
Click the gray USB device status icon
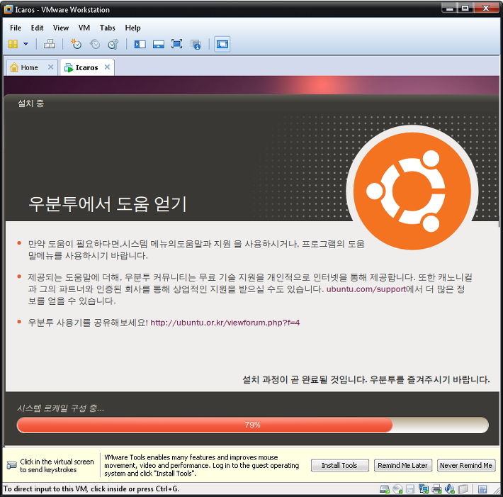click(463, 489)
